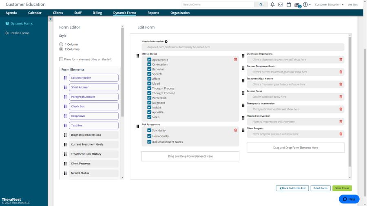Open the Clients menu

58,13
